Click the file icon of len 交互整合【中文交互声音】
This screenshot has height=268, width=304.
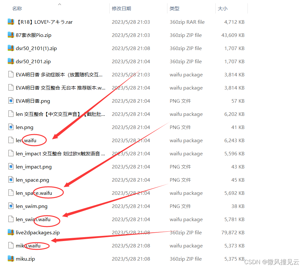tap(11, 114)
